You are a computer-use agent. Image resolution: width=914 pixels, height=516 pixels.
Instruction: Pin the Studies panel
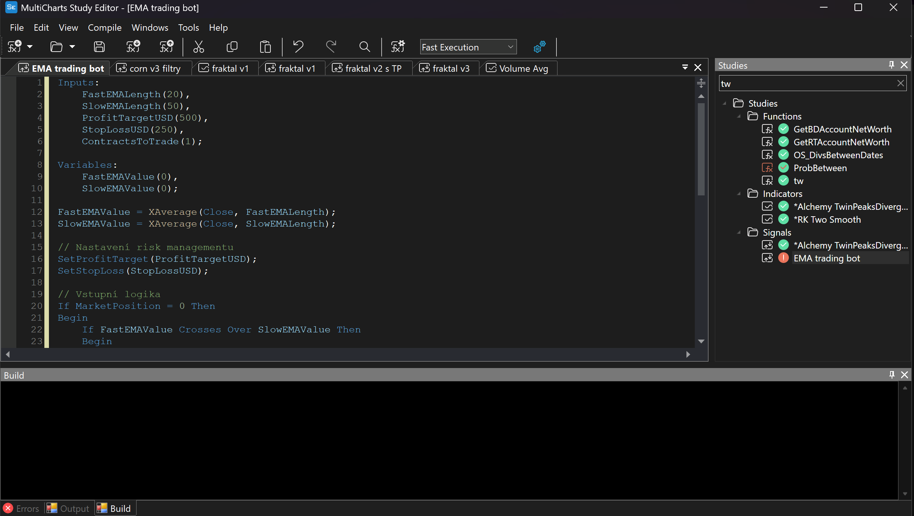pos(891,65)
